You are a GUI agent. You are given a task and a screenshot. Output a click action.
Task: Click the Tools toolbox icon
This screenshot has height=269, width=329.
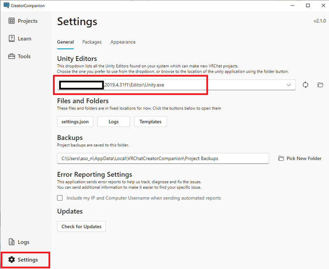pyautogui.click(x=12, y=56)
